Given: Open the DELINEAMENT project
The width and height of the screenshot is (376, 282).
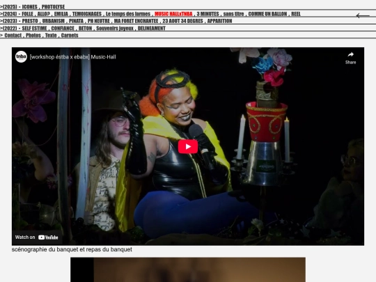Looking at the screenshot, I should pos(152,28).
